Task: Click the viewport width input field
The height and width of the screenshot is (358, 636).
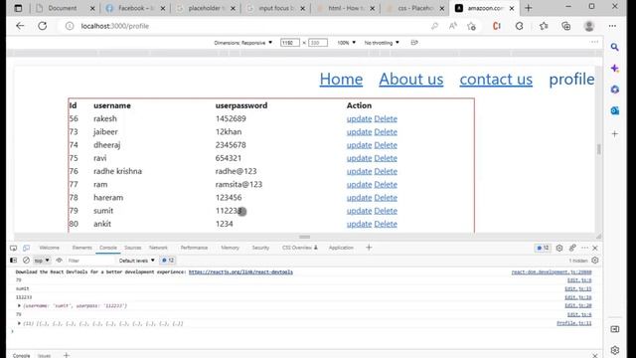Action: 289,43
